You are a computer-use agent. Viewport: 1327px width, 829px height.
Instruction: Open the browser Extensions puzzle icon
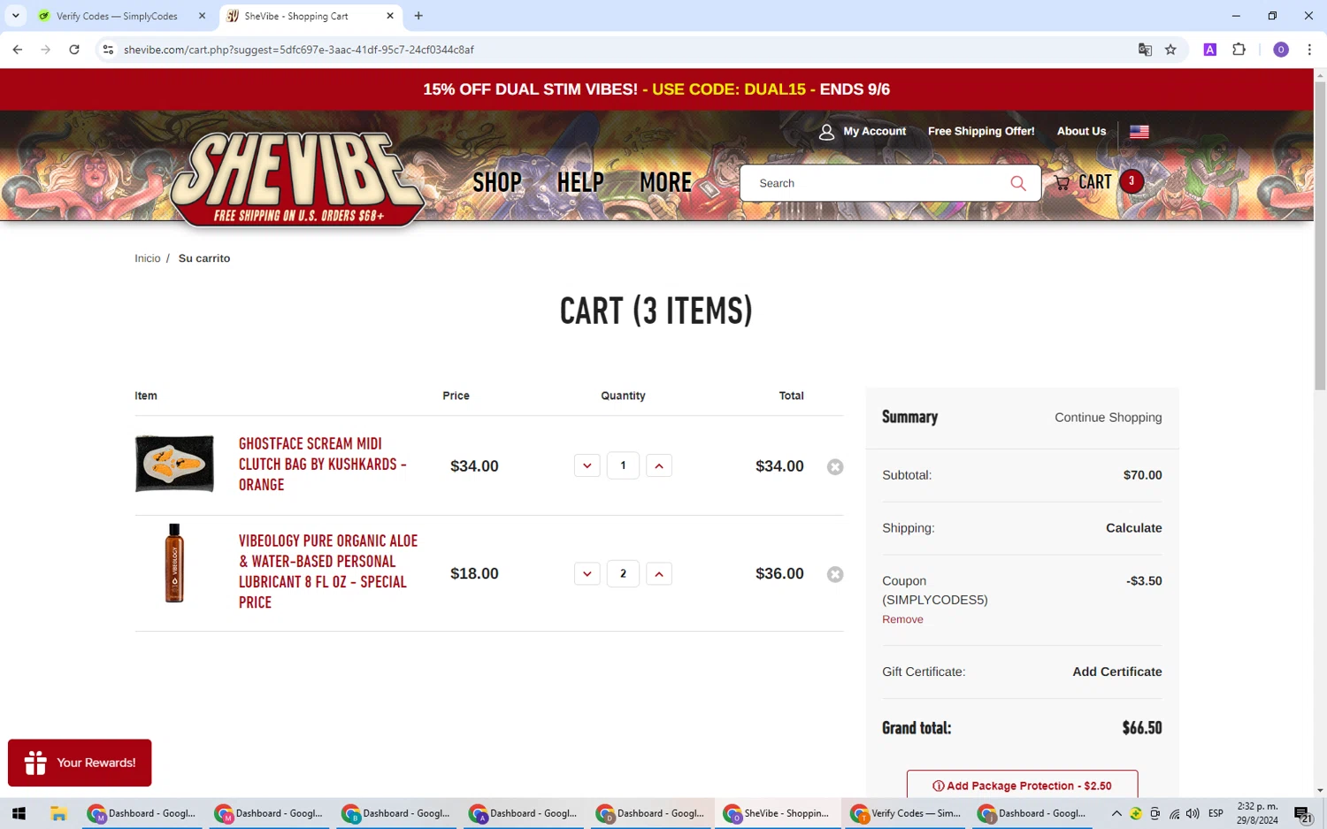point(1239,50)
